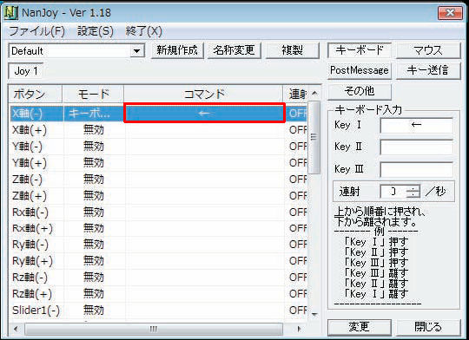Click the ← command cell of X軸(-)
The width and height of the screenshot is (469, 340).
point(204,113)
